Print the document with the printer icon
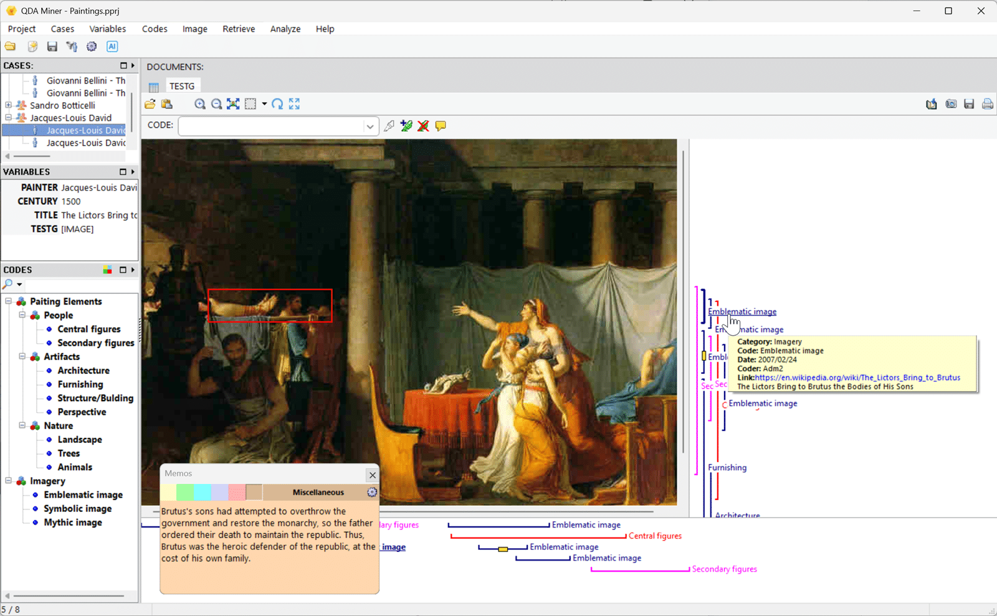The height and width of the screenshot is (616, 997). pos(988,104)
